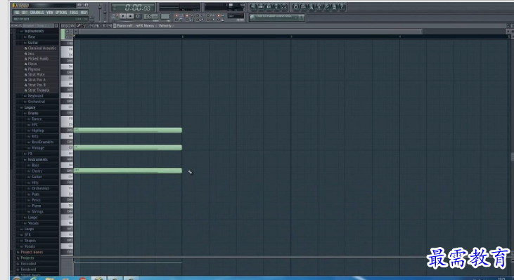Click the fifth view shortcut icon
The image size is (514, 280).
click(x=284, y=6)
